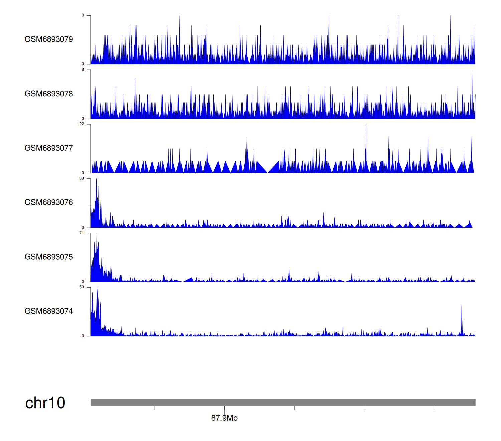Select the GSM6893078 track label
The image size is (501, 441).
pyautogui.click(x=49, y=94)
